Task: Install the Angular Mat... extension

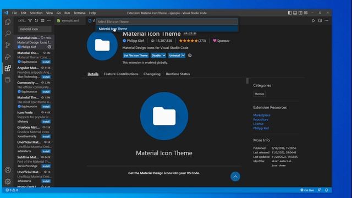Action: click(46, 77)
